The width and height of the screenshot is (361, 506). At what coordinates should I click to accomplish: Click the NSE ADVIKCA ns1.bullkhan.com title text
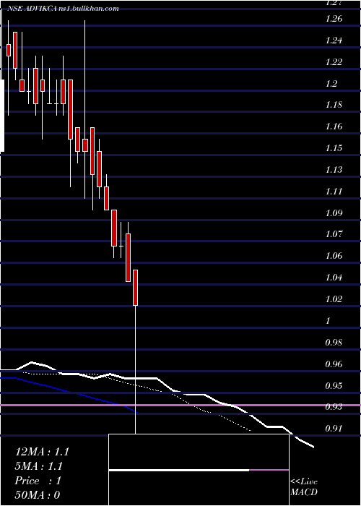[x=62, y=9]
